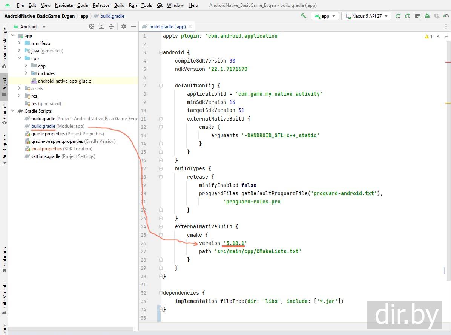This screenshot has width=451, height=335.
Task: Open settings.gradle in Gradle Scripts
Action: (x=46, y=156)
